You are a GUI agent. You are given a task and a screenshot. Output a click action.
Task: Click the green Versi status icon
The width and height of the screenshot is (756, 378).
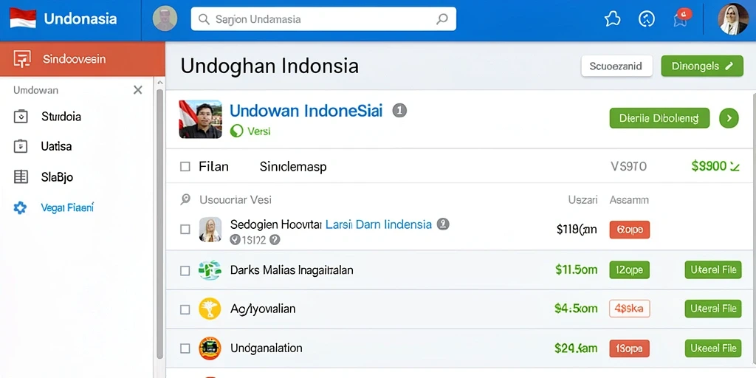coord(236,131)
